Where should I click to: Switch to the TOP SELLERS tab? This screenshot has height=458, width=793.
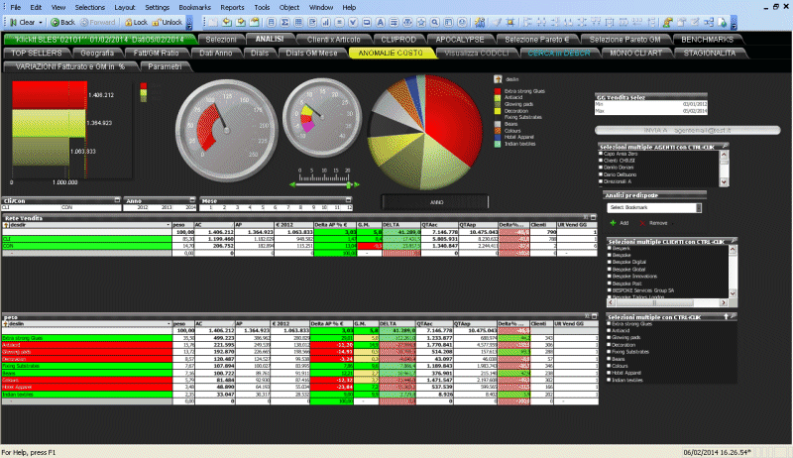point(37,53)
